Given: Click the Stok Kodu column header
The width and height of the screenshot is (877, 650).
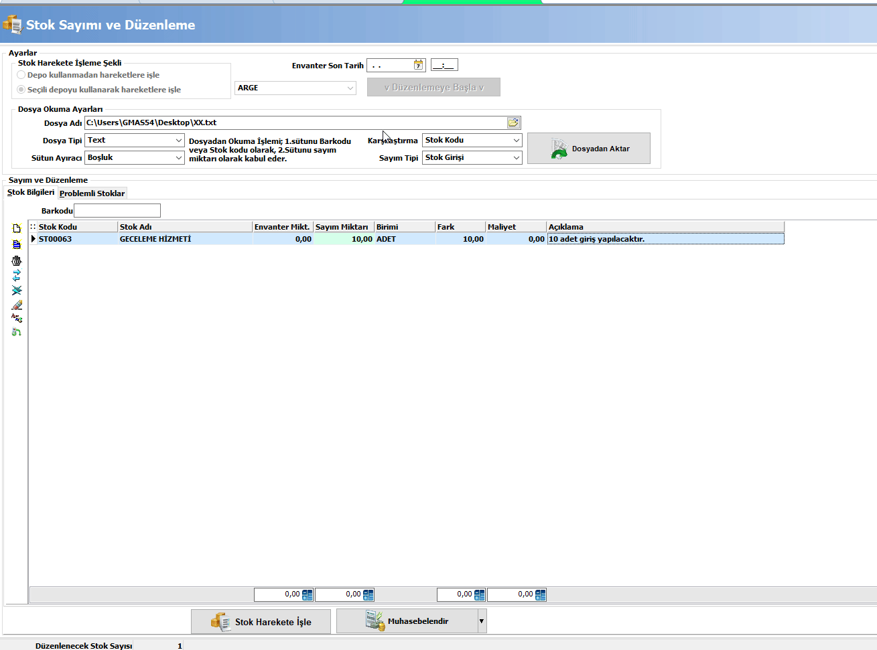Looking at the screenshot, I should (x=77, y=227).
